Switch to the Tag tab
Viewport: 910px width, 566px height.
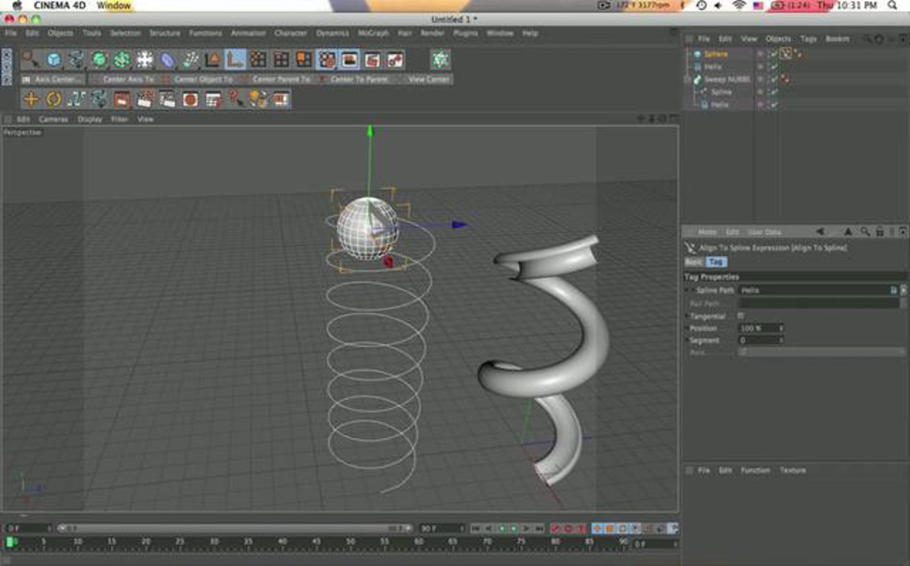click(716, 262)
